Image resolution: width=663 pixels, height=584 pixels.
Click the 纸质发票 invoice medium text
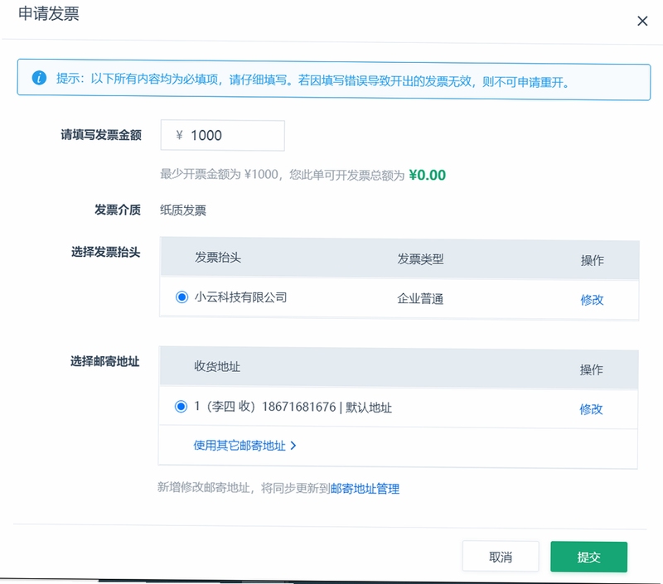183,210
